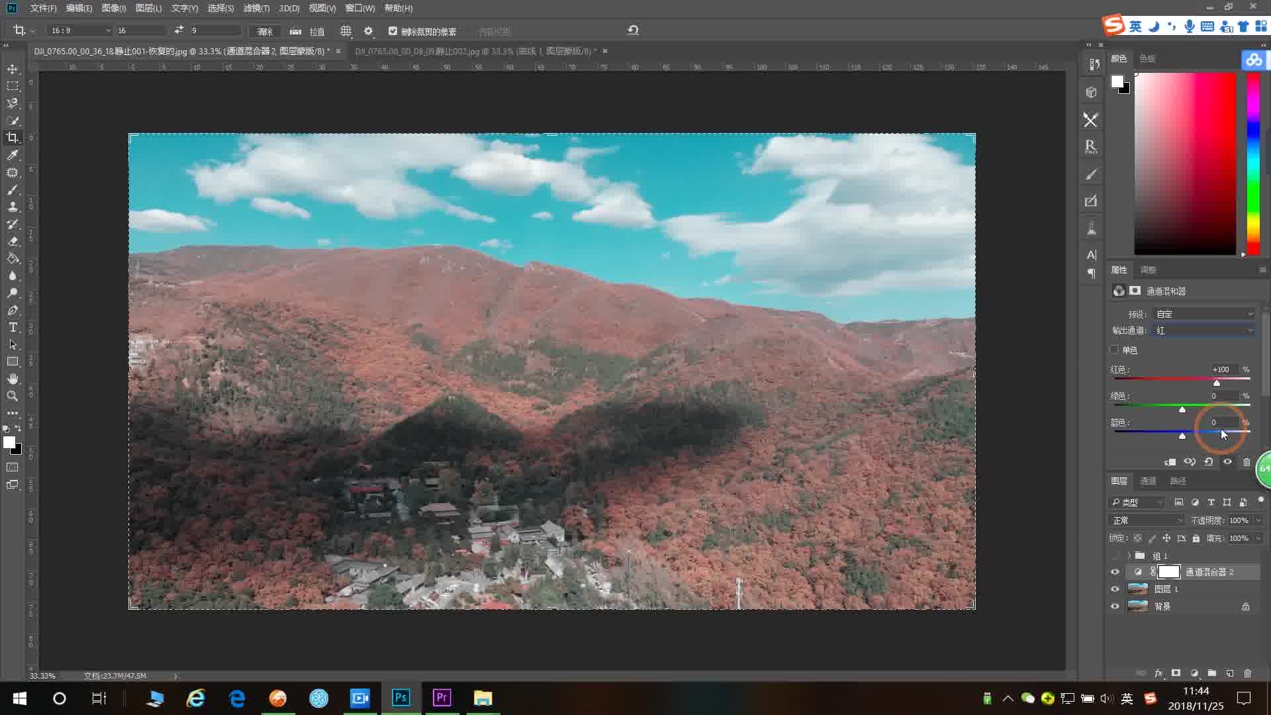This screenshot has height=715, width=1271.
Task: Select the Eyedropper tool
Action: coord(13,155)
